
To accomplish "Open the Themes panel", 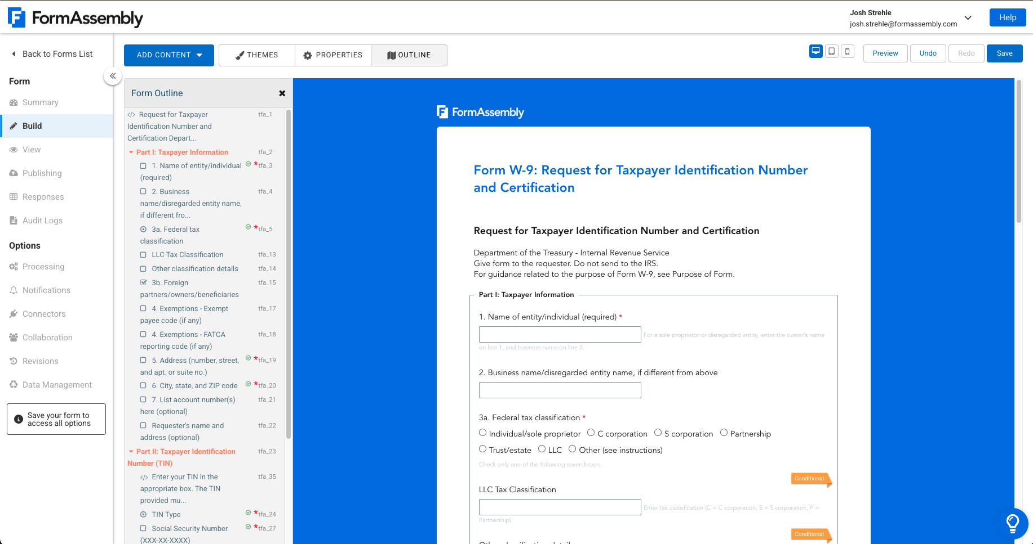I will click(257, 55).
